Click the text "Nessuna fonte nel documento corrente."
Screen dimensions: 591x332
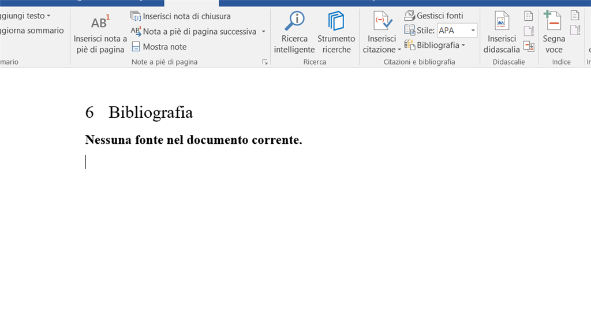pos(193,140)
